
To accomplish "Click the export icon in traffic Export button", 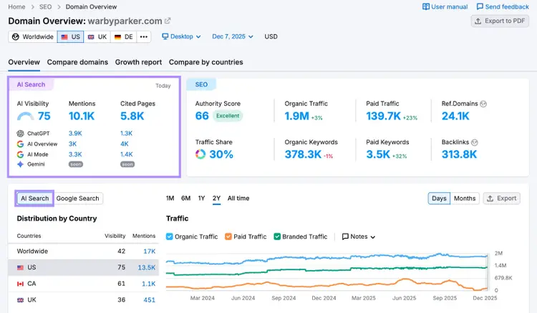I will pyautogui.click(x=490, y=198).
